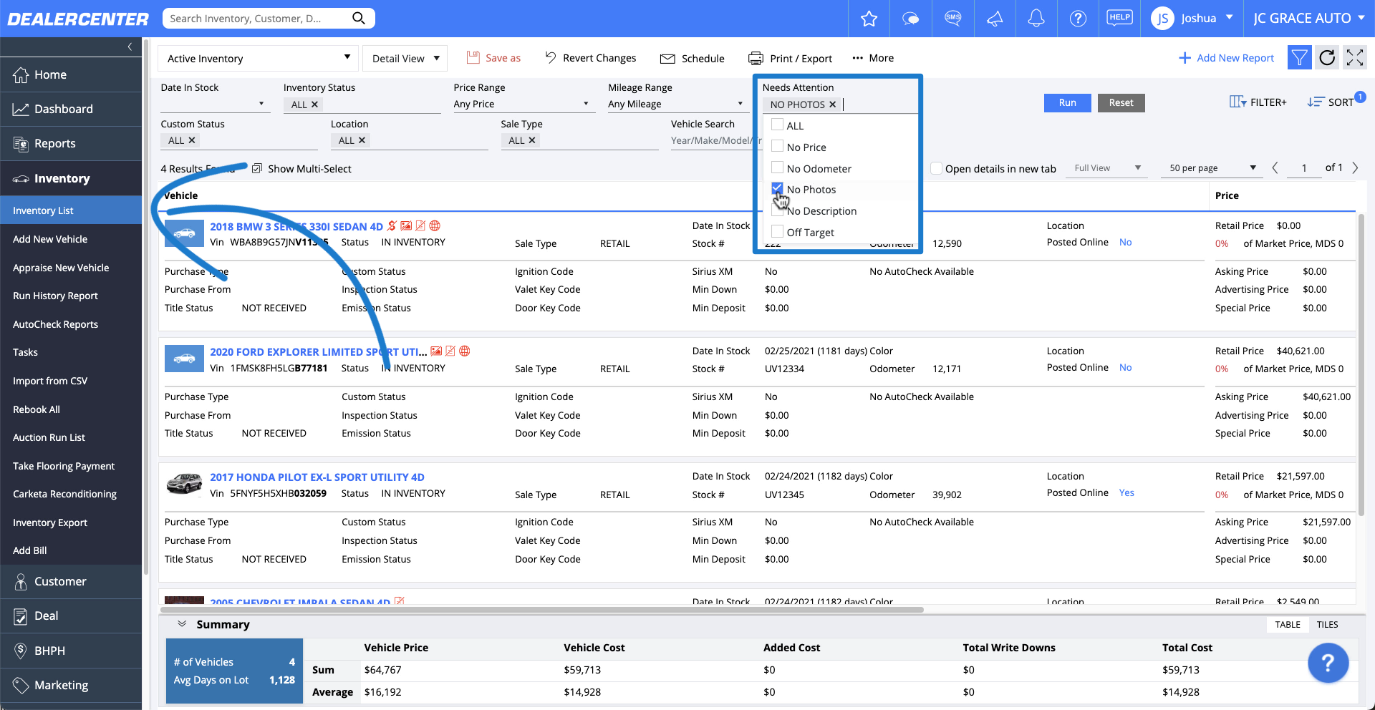This screenshot has height=710, width=1375.
Task: Switch to the TILES view tab
Action: pyautogui.click(x=1327, y=624)
